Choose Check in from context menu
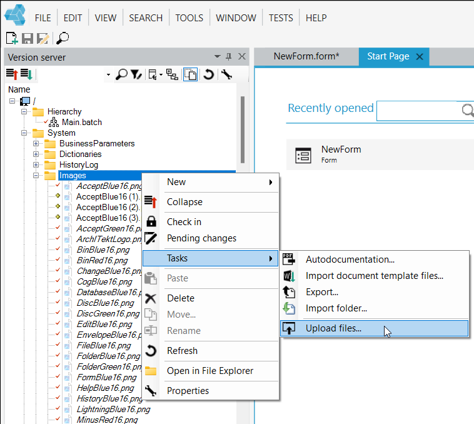This screenshot has width=474, height=424. [210, 222]
